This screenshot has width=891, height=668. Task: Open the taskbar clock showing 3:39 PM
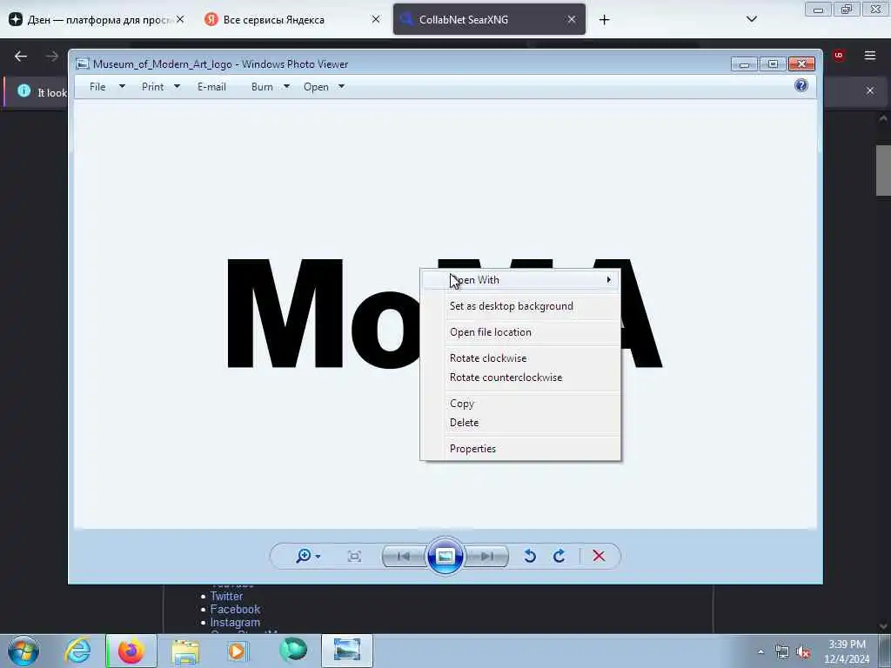click(x=847, y=651)
